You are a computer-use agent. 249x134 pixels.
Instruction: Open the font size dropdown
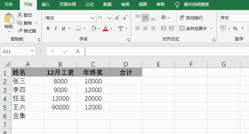pos(109,18)
